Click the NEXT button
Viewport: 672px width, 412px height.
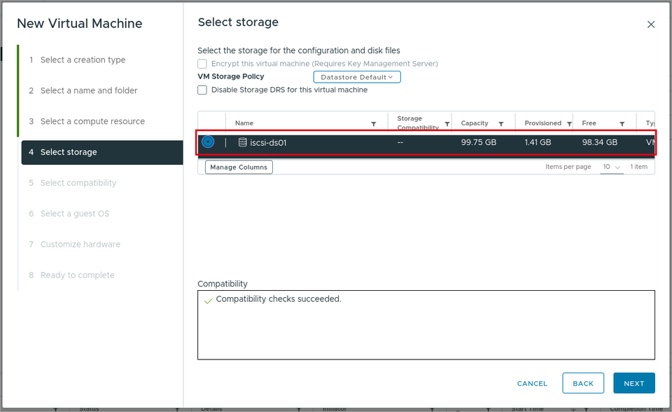click(x=634, y=383)
